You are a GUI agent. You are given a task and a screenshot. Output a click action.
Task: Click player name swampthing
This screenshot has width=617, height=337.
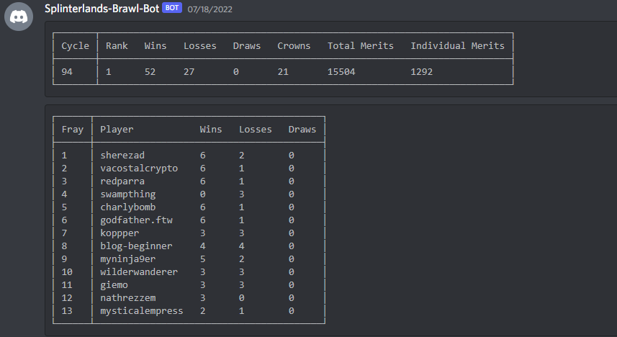pyautogui.click(x=128, y=194)
